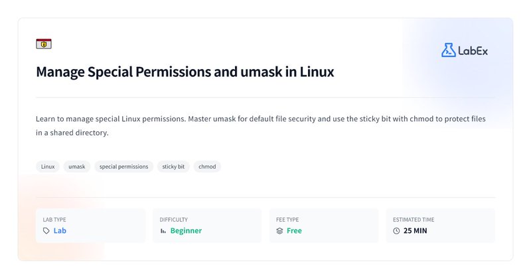The image size is (531, 278).
Task: Click the green Beginner difficulty value
Action: tap(186, 231)
